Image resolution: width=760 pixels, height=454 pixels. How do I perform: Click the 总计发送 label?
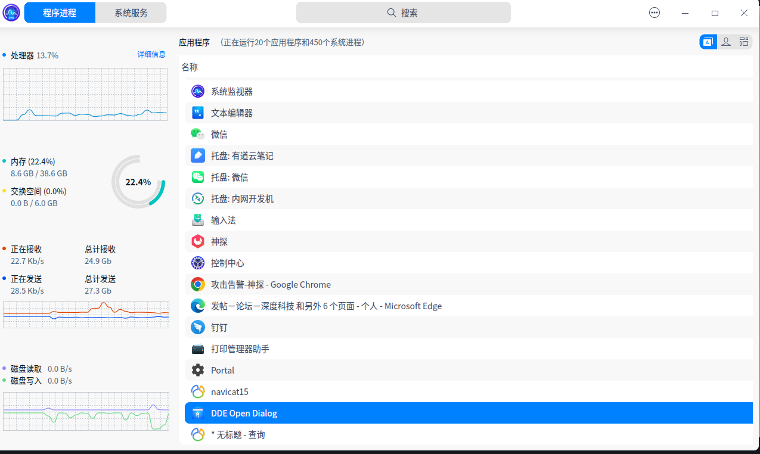100,279
